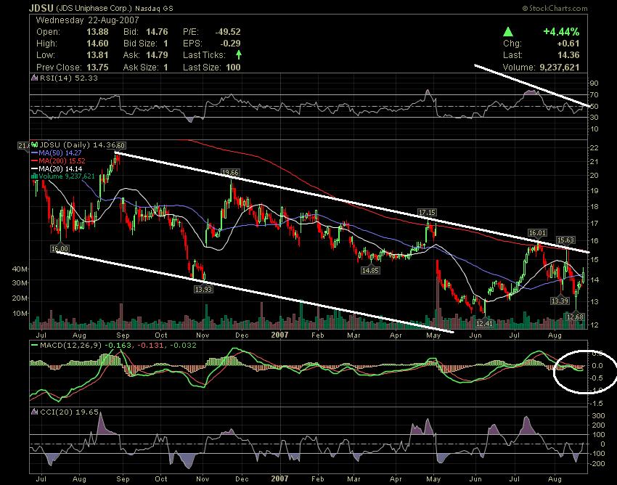Click the small icon beside RSI(14) label
The width and height of the screenshot is (617, 485).
coord(34,78)
